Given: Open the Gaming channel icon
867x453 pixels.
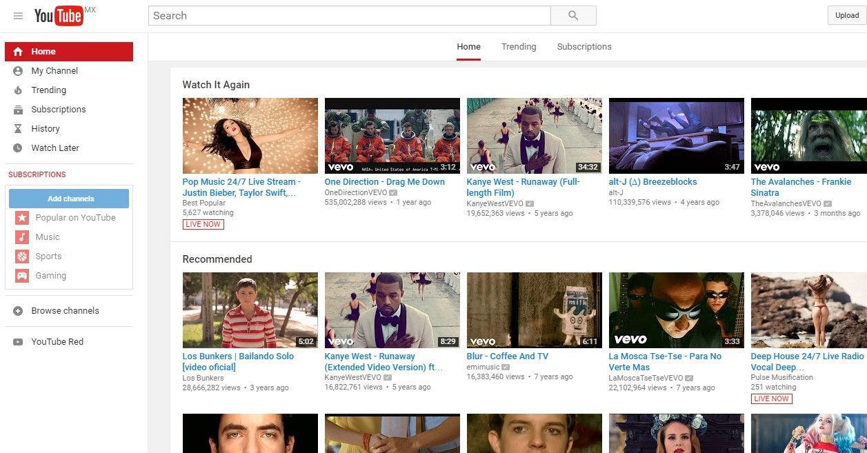Looking at the screenshot, I should pos(22,275).
